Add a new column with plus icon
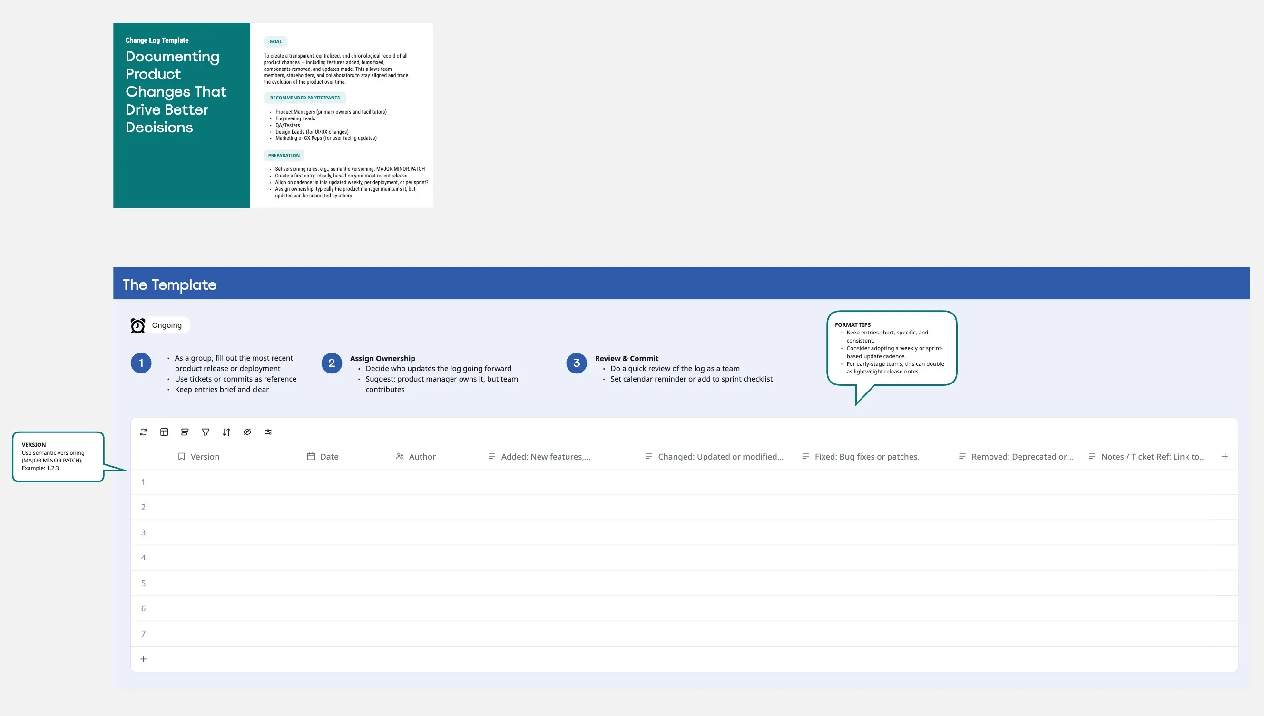The image size is (1264, 716). pos(1225,456)
